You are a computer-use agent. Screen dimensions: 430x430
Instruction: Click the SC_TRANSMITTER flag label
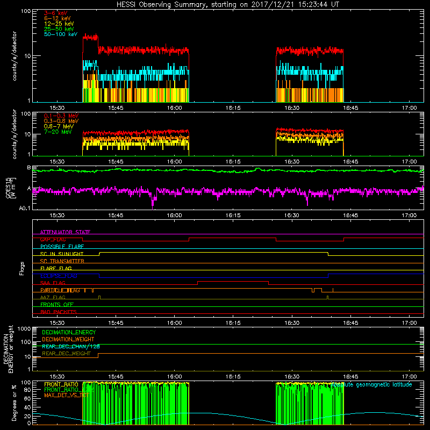point(62,261)
